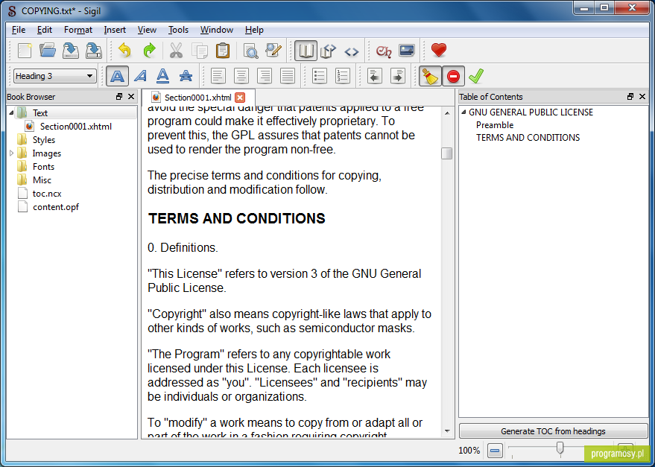Viewport: 655px width, 467px height.
Task: Switch to Book View mode
Action: point(306,51)
